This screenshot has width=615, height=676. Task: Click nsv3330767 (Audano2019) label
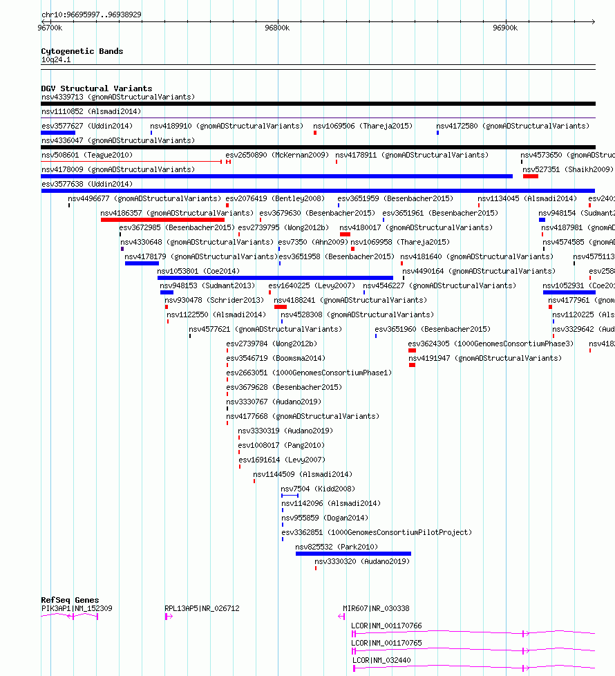274,402
